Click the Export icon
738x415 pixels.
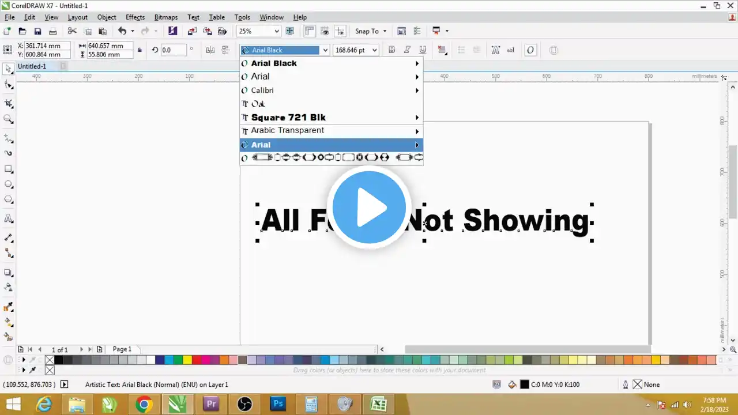coord(207,31)
